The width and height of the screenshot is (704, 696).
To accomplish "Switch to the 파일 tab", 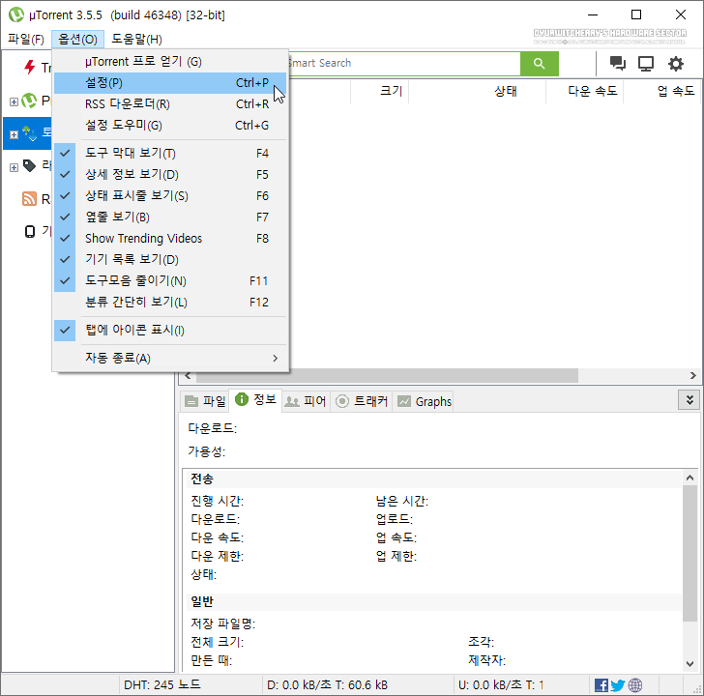I will [x=205, y=401].
